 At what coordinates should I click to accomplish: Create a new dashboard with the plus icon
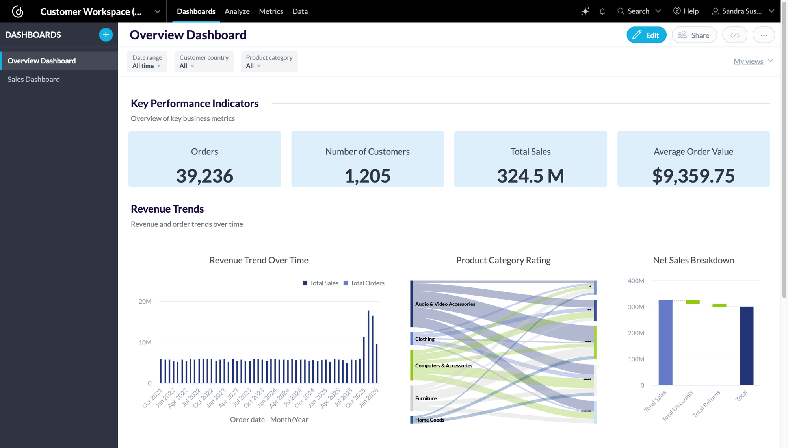106,35
